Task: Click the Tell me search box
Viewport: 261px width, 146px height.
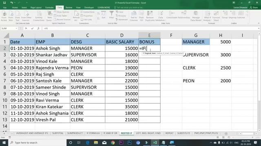Action: (128, 8)
